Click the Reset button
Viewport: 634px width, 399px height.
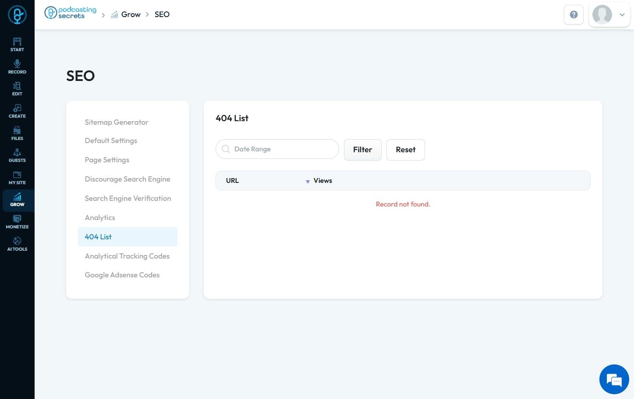406,150
